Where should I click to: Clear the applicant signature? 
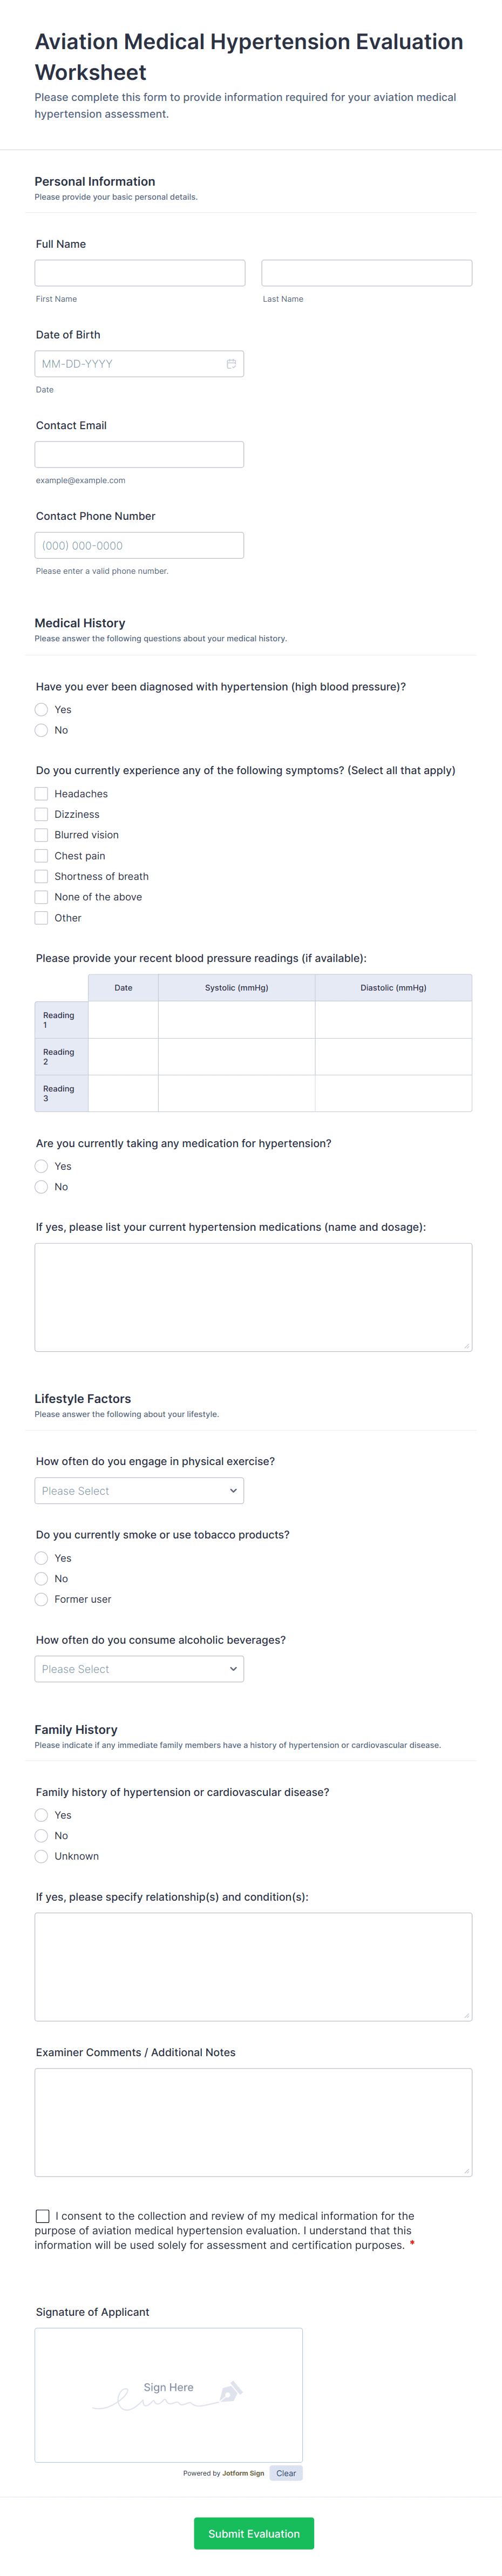[x=286, y=2473]
